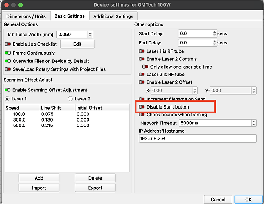Viewport: 264px width, 204px height.
Task: Click Line Shift value 0.130
Action: coord(47,120)
